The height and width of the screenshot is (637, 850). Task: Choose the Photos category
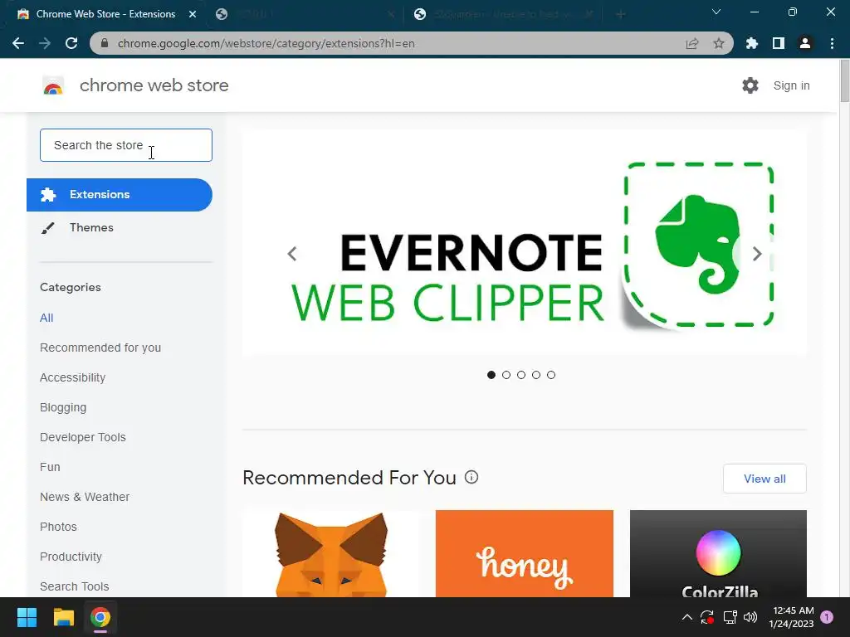pyautogui.click(x=59, y=527)
